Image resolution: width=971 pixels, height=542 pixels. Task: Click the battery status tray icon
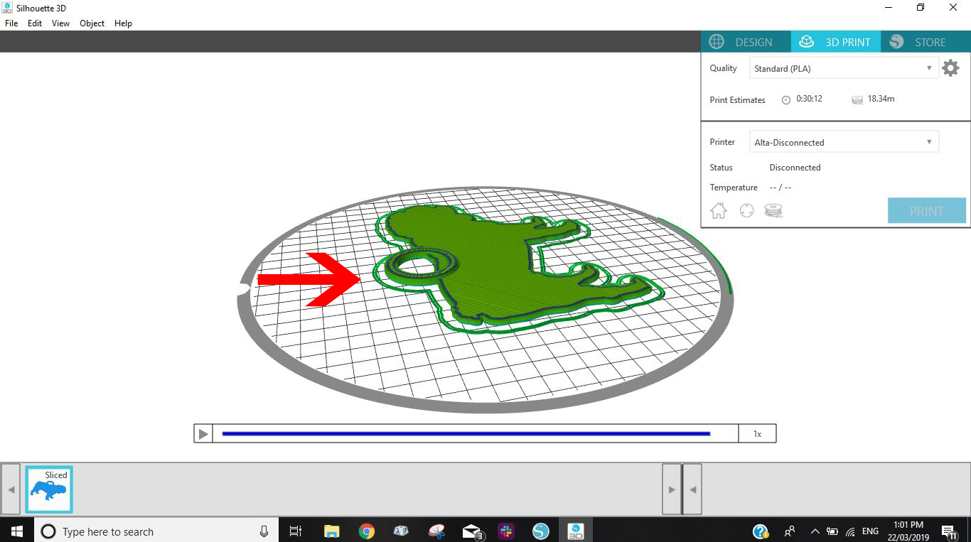832,531
